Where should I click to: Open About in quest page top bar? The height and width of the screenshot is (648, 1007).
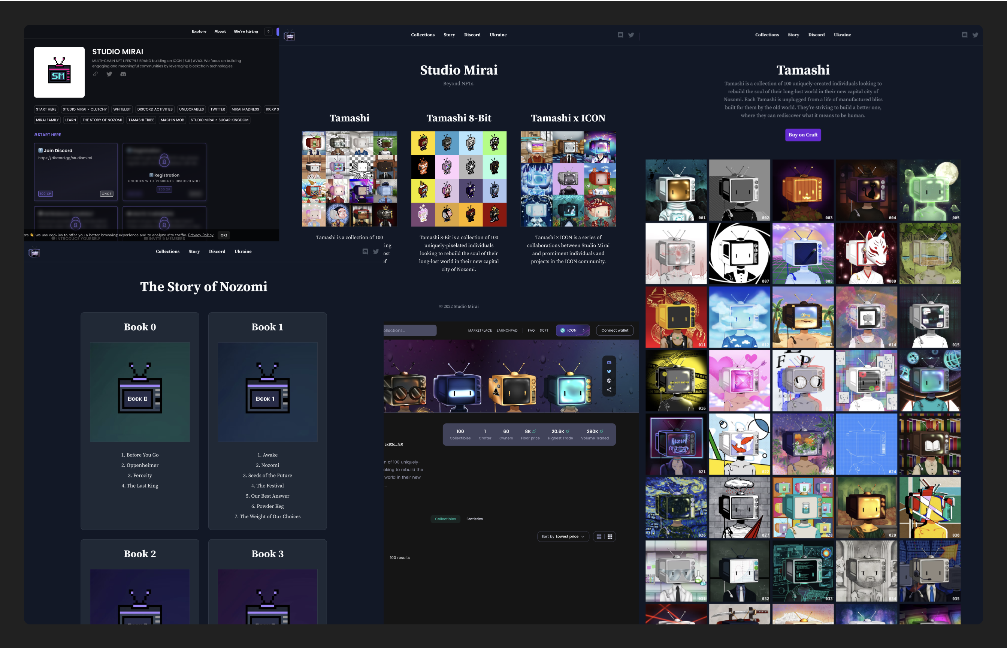[x=220, y=31]
